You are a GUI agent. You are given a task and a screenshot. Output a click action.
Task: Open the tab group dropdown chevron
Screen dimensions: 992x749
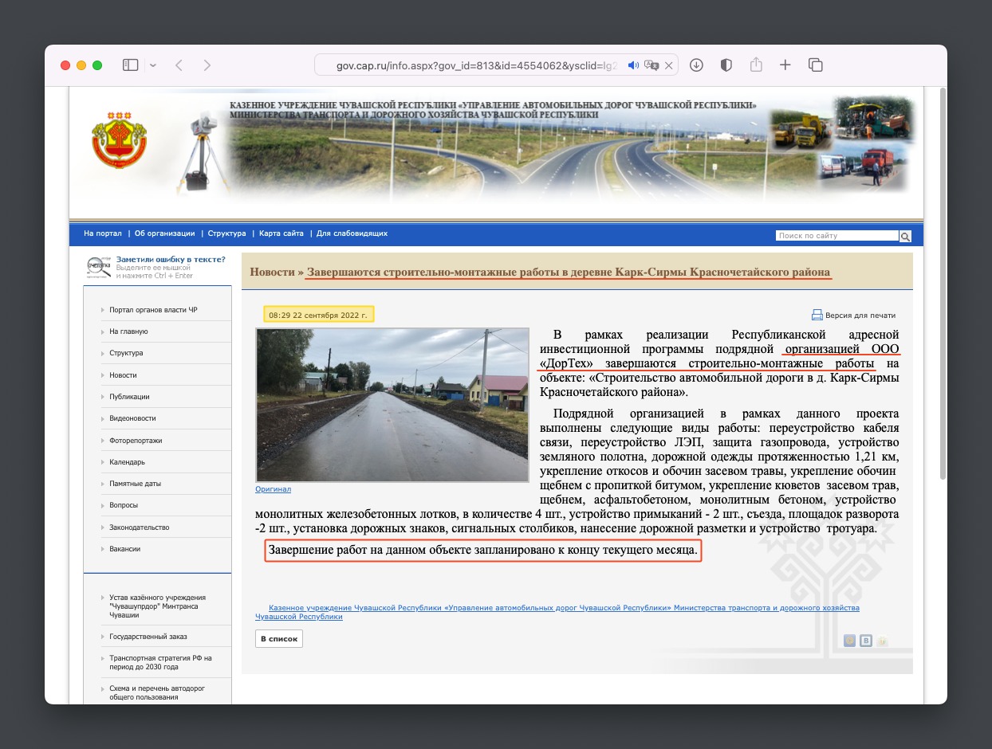153,65
